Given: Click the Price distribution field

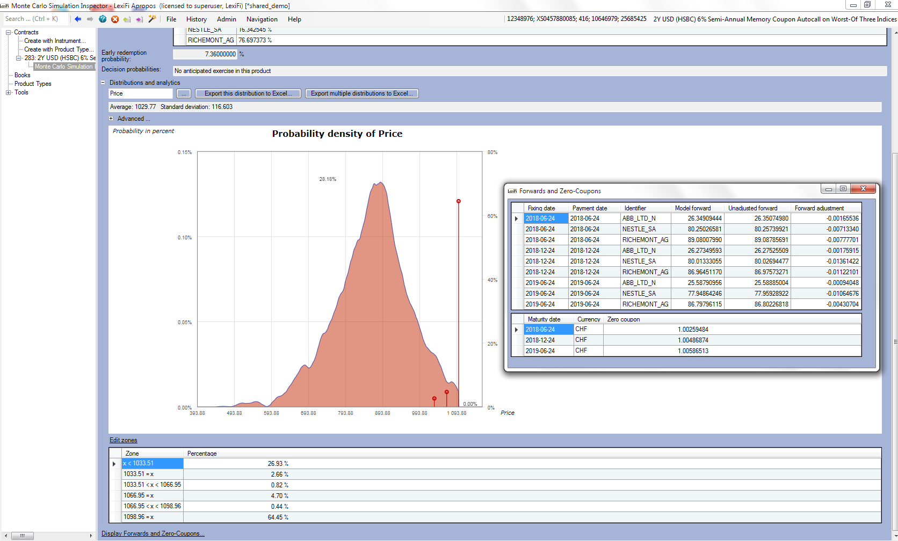Looking at the screenshot, I should pyautogui.click(x=141, y=93).
